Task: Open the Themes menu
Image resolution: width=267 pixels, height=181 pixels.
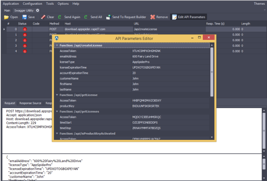Action: (259, 3)
